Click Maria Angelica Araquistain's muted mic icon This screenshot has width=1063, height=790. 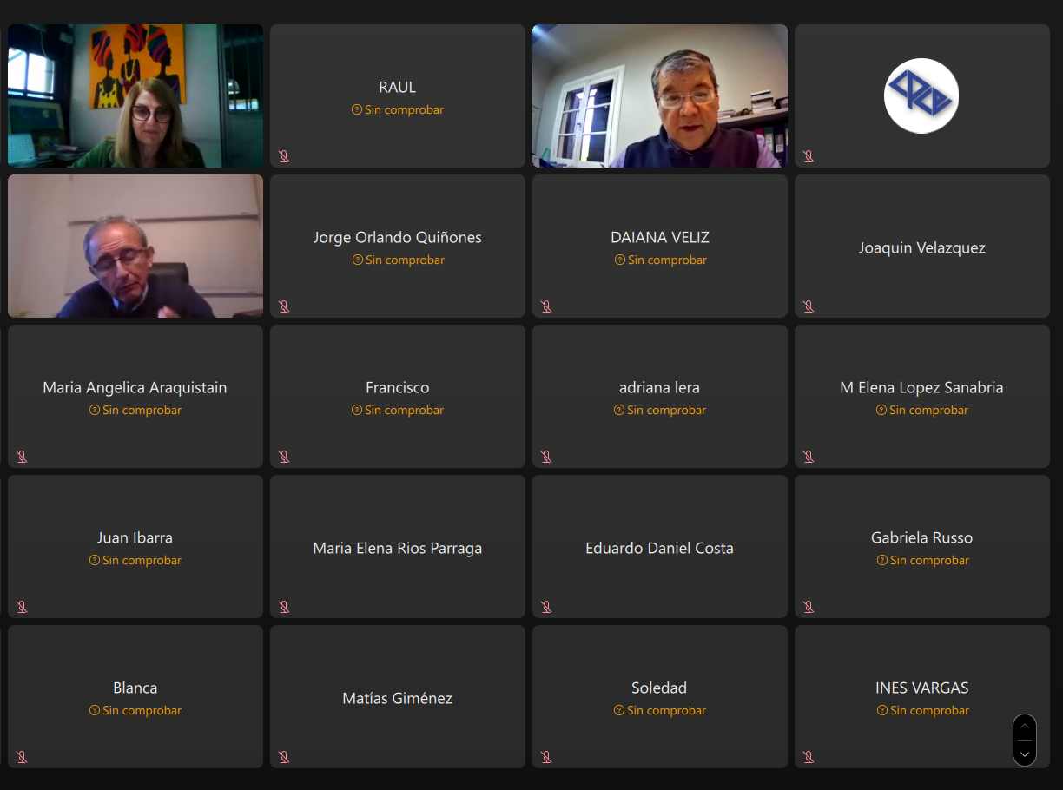(x=22, y=457)
